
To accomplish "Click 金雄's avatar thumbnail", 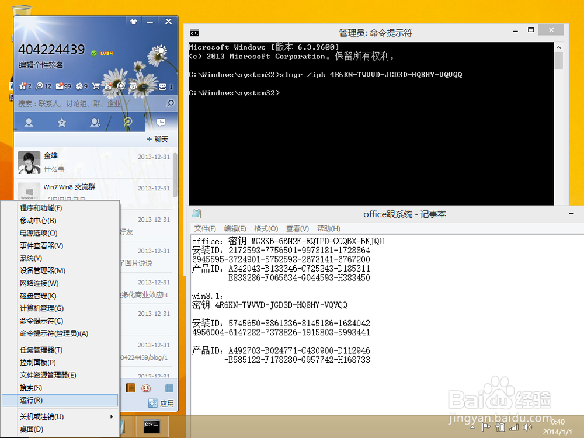I will [29, 163].
